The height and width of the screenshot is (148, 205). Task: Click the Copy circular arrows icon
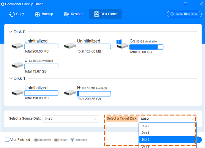point(12,14)
